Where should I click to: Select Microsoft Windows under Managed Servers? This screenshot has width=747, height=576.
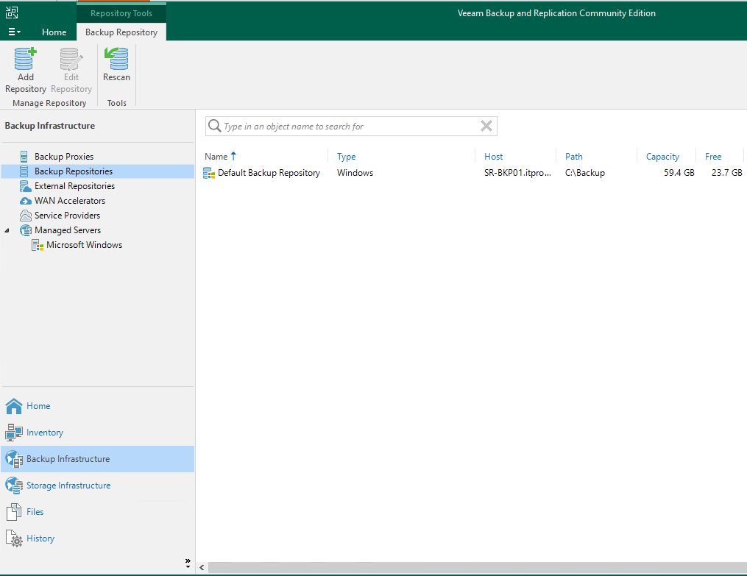tap(84, 245)
